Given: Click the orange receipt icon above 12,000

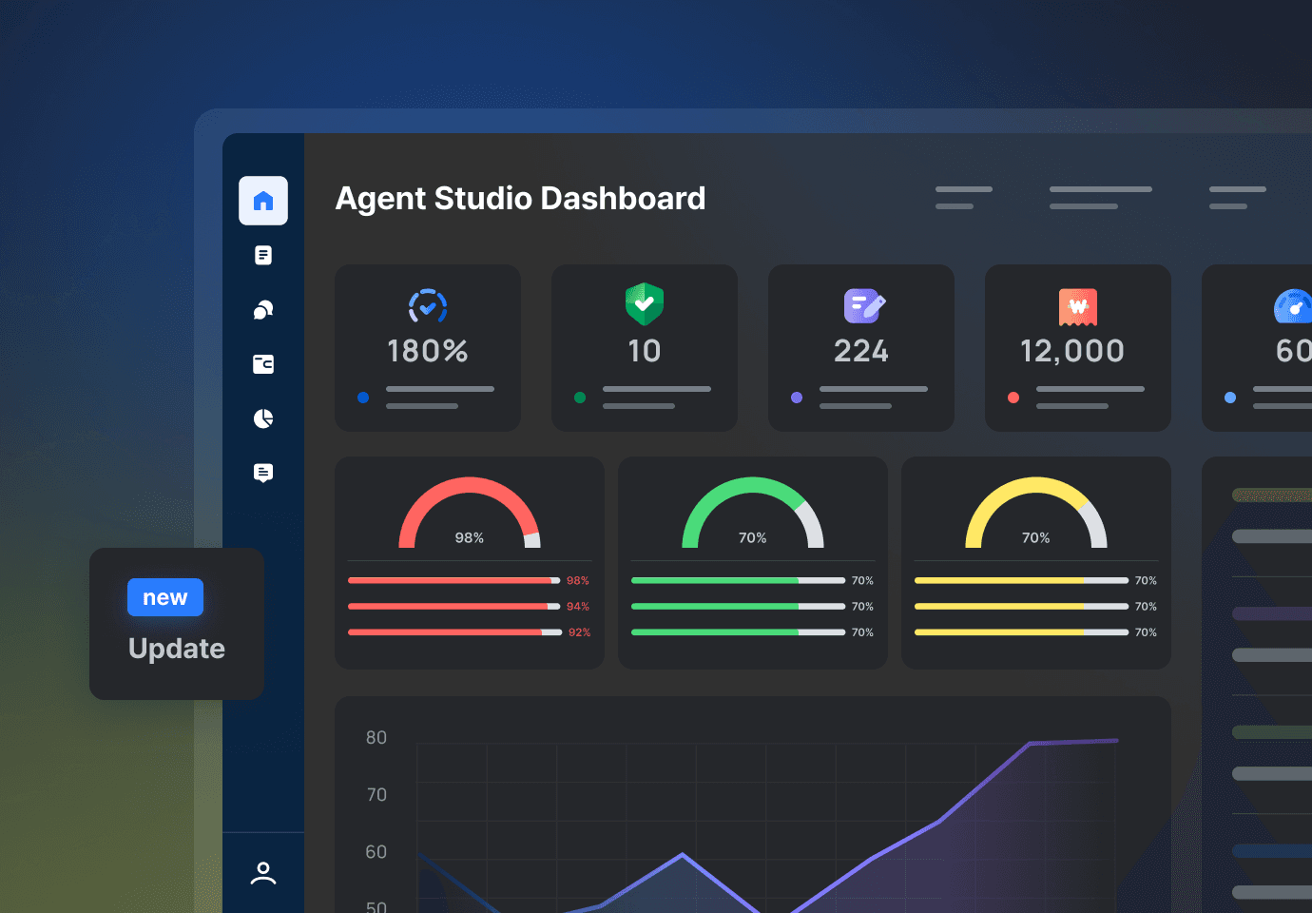Looking at the screenshot, I should [x=1078, y=307].
